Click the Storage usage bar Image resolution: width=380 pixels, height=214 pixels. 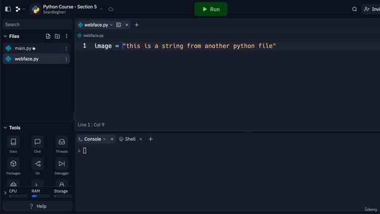63,196
